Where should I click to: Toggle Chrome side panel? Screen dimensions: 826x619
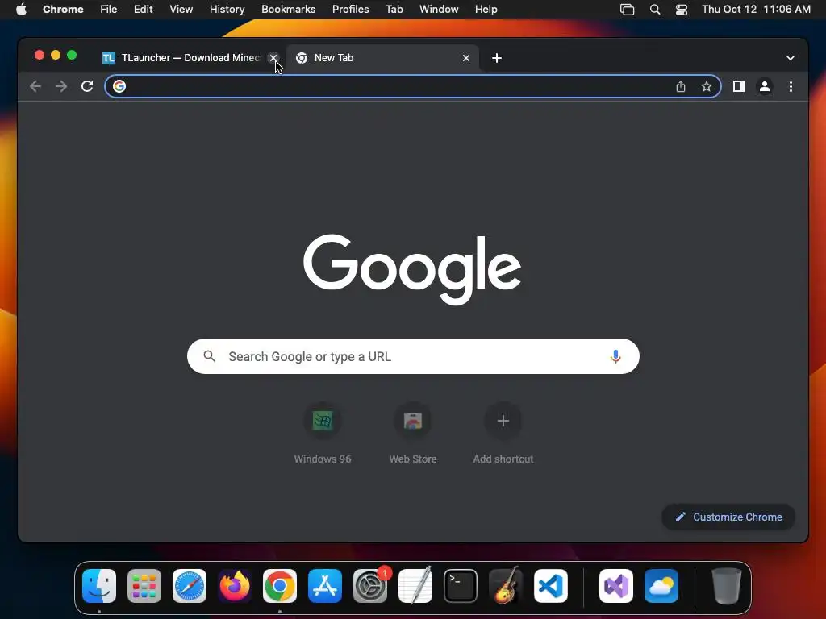[739, 86]
